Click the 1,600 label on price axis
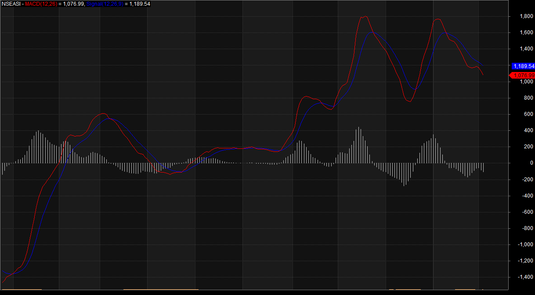This screenshot has width=535, height=295. click(x=526, y=33)
